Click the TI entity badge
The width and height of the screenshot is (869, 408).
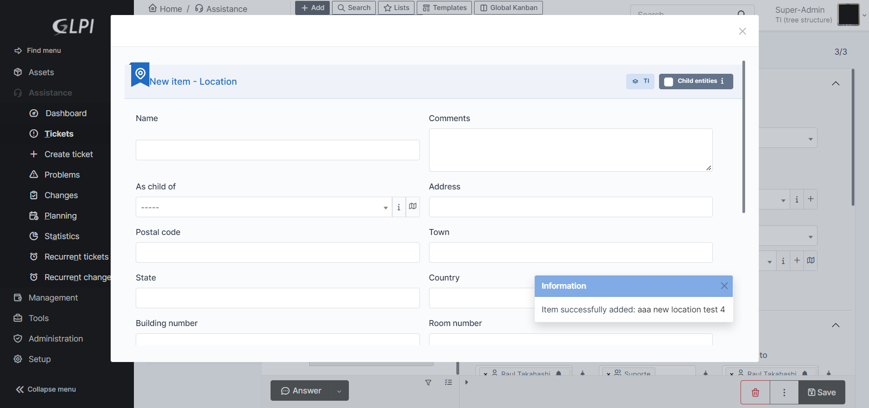point(640,81)
